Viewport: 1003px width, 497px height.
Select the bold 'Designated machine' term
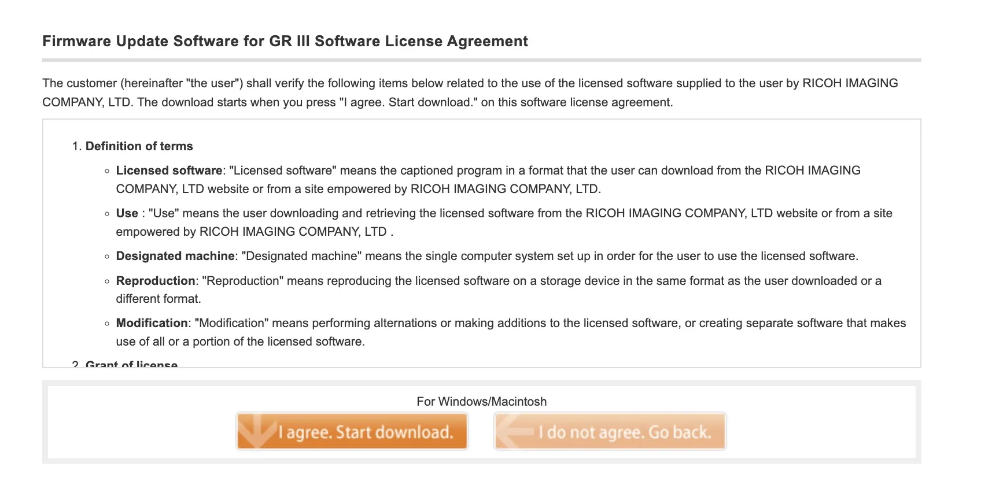click(x=175, y=256)
